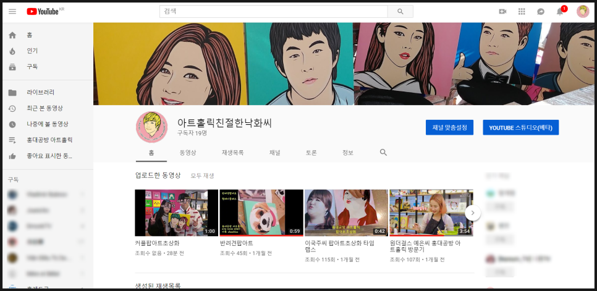Click the search magnifier button
Image resolution: width=597 pixels, height=291 pixels.
pyautogui.click(x=400, y=11)
